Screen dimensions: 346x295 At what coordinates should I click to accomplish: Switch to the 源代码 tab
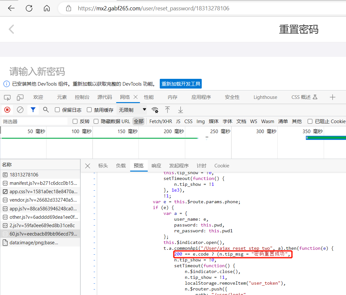click(105, 97)
